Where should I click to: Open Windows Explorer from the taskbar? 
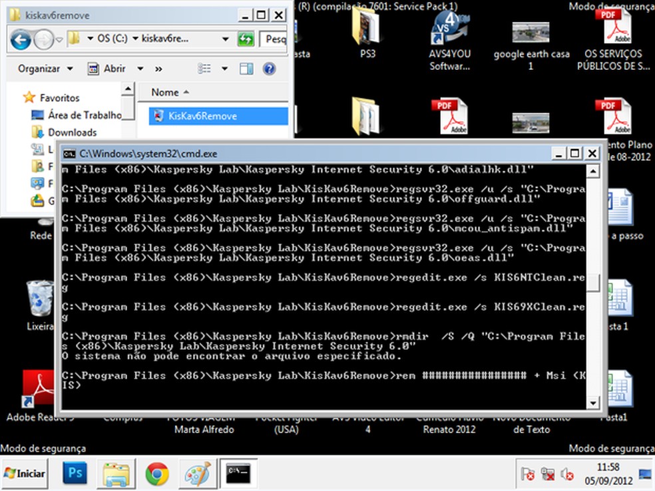click(x=116, y=474)
